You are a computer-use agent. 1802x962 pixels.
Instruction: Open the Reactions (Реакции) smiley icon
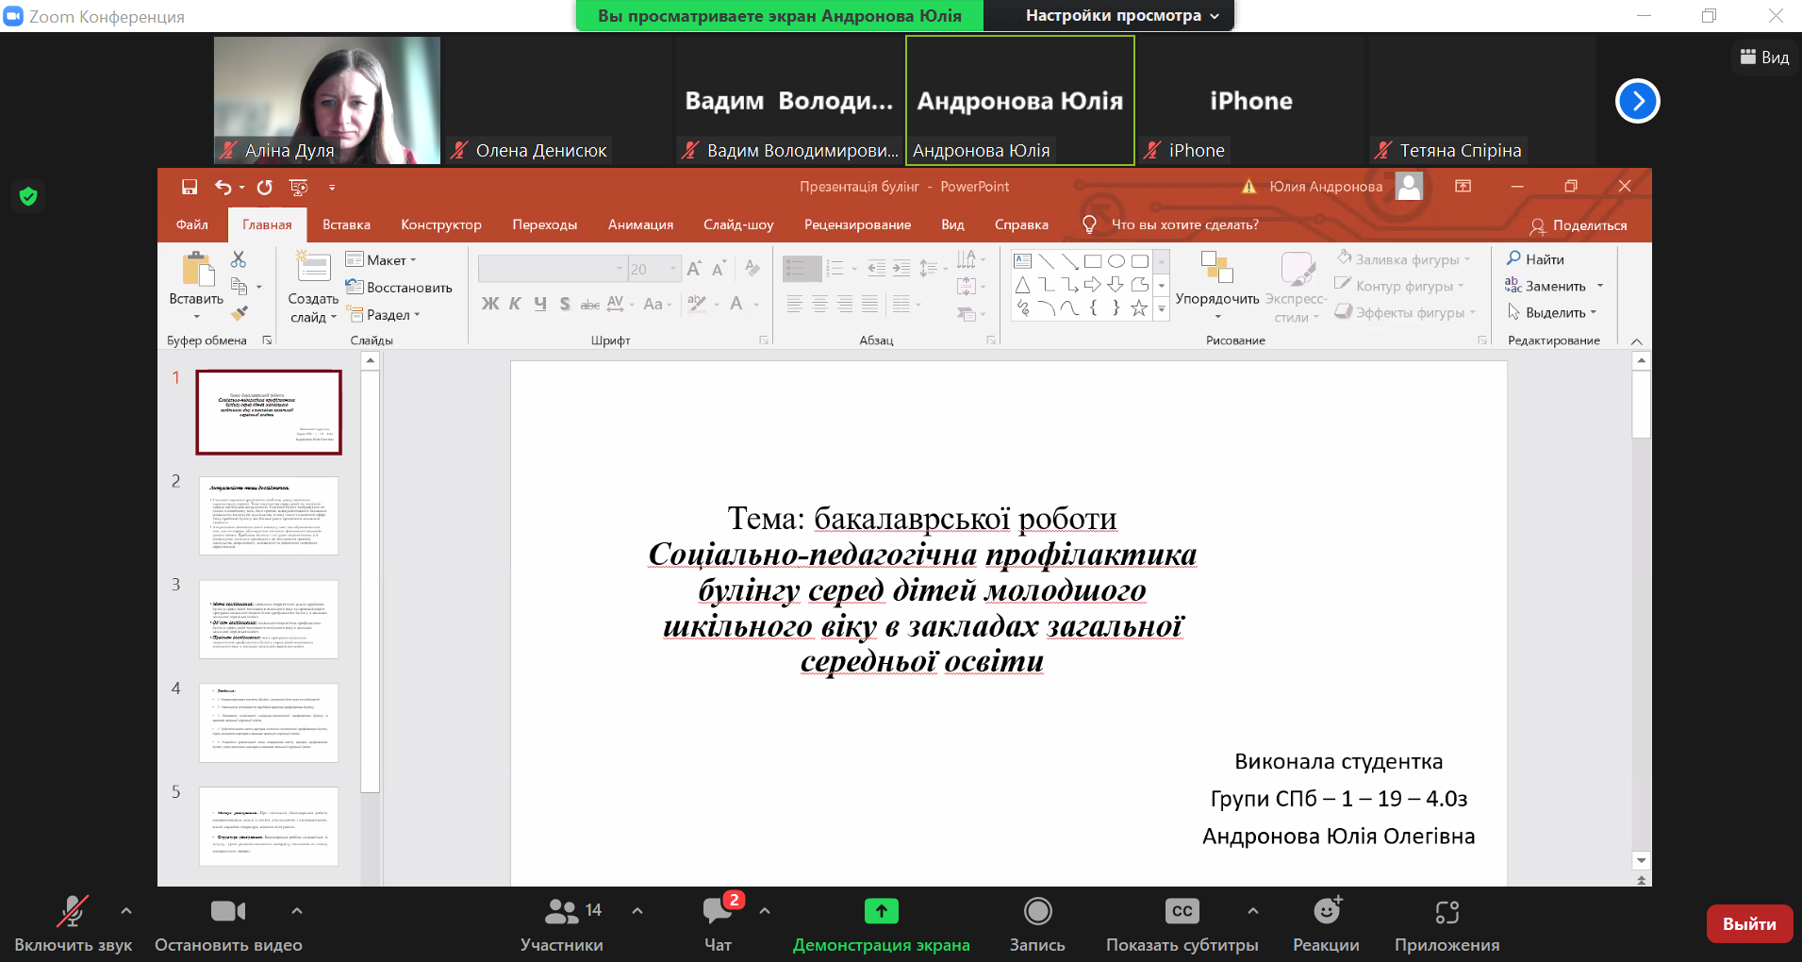point(1327,912)
